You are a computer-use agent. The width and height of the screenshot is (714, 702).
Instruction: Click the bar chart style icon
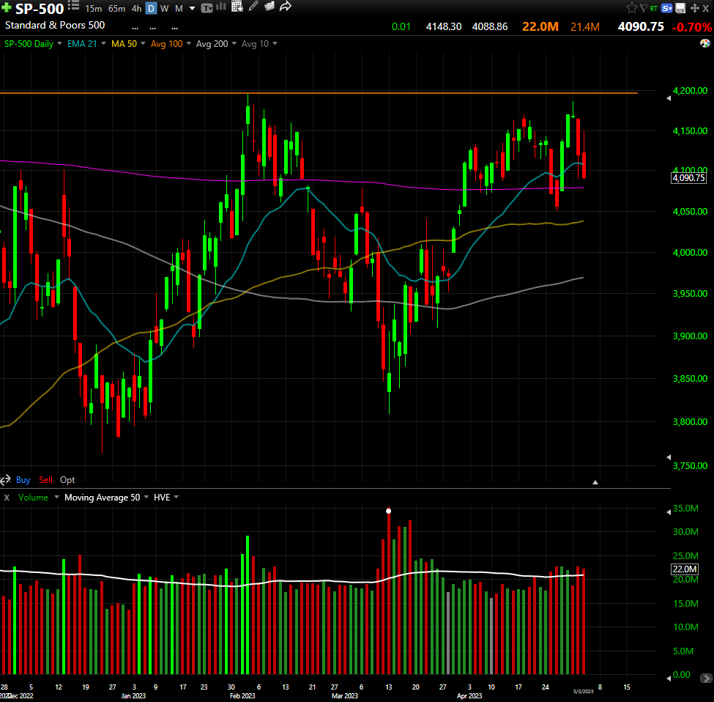click(221, 7)
